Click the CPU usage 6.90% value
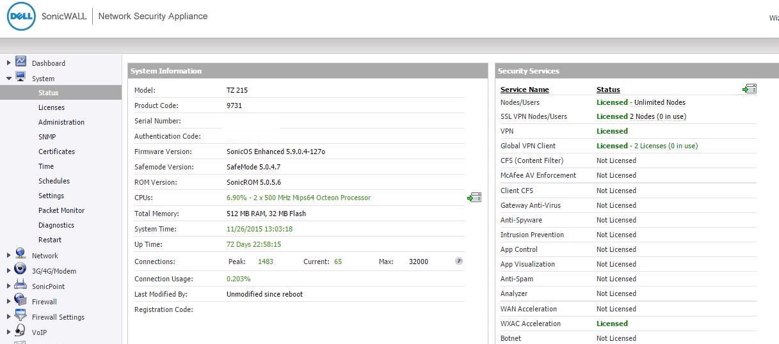The height and width of the screenshot is (344, 779). (x=237, y=198)
